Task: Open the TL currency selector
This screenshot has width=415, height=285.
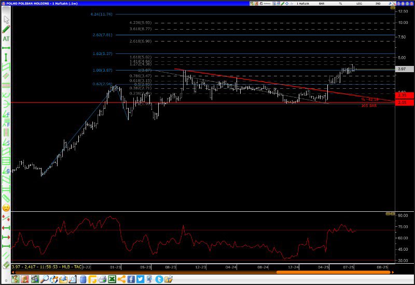Action: pyautogui.click(x=340, y=4)
